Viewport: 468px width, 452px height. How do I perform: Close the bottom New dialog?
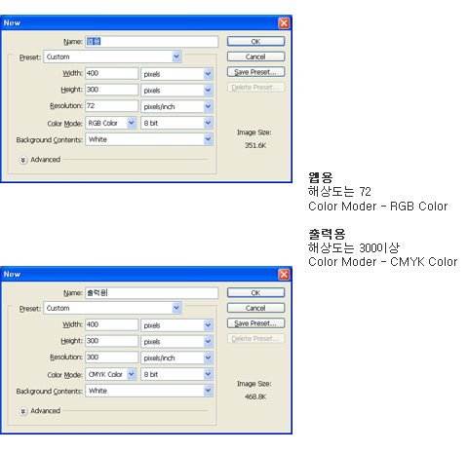click(284, 275)
